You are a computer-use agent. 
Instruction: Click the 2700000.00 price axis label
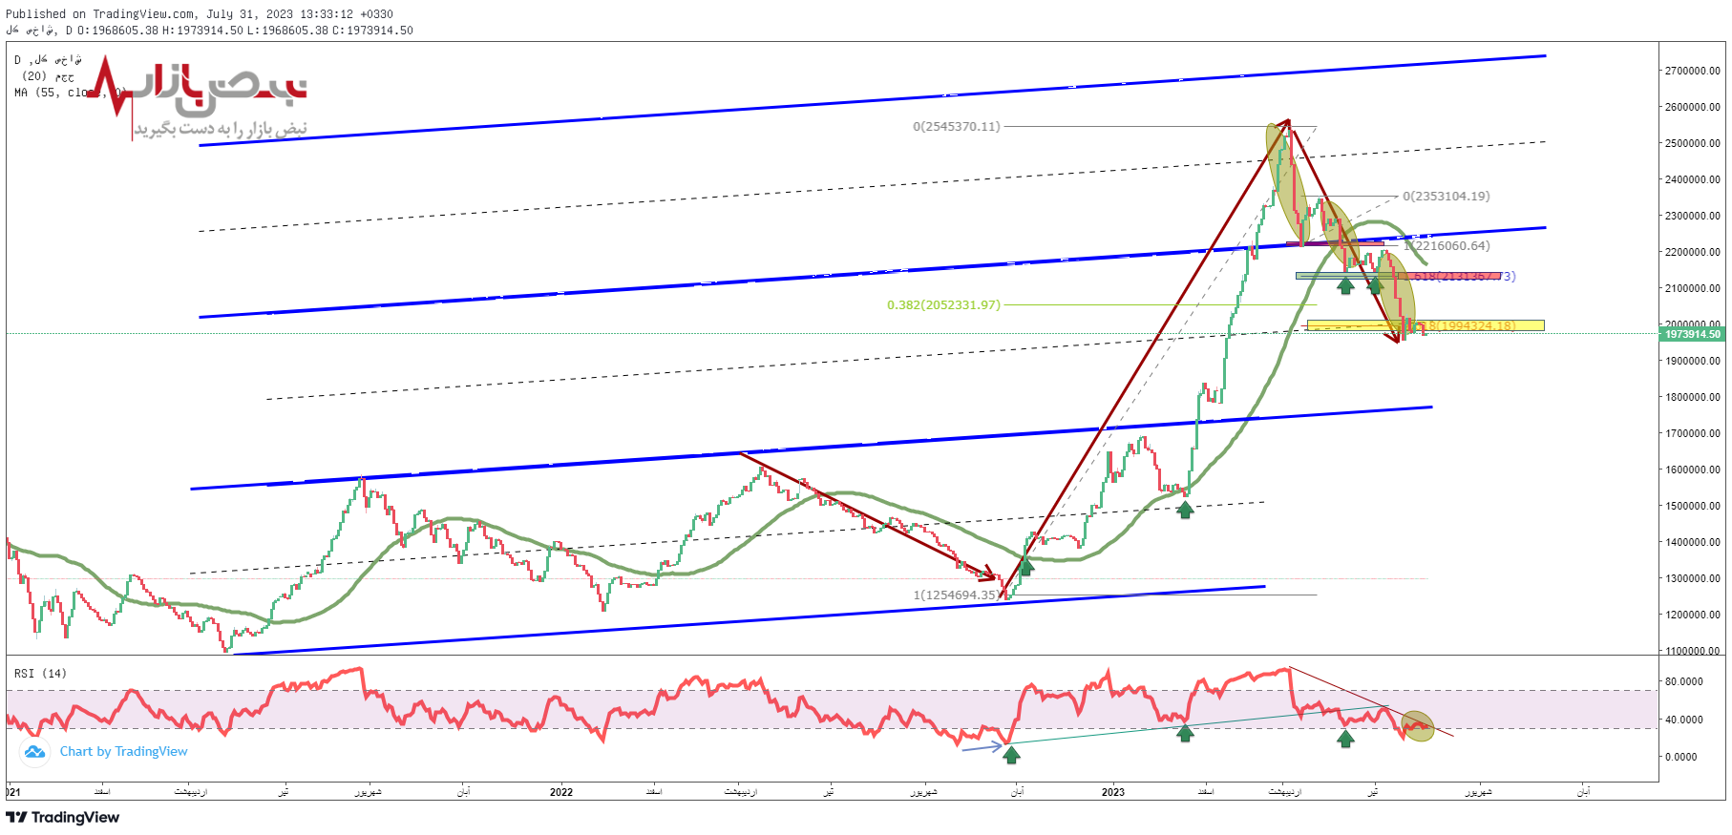(1692, 71)
